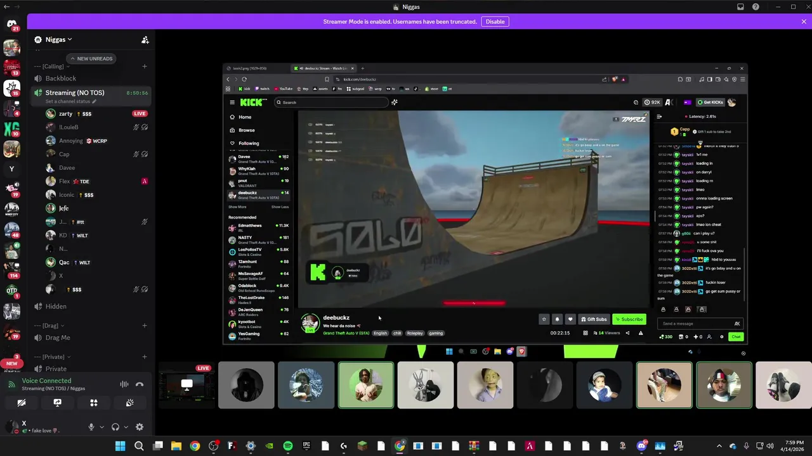Click the Gift Subs button on Kick
This screenshot has height=456, width=812.
click(594, 319)
